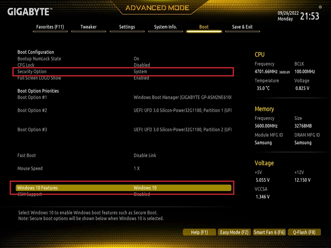Click the date 09/26/2022
Viewport: 331px width, 248px height.
(x=288, y=13)
